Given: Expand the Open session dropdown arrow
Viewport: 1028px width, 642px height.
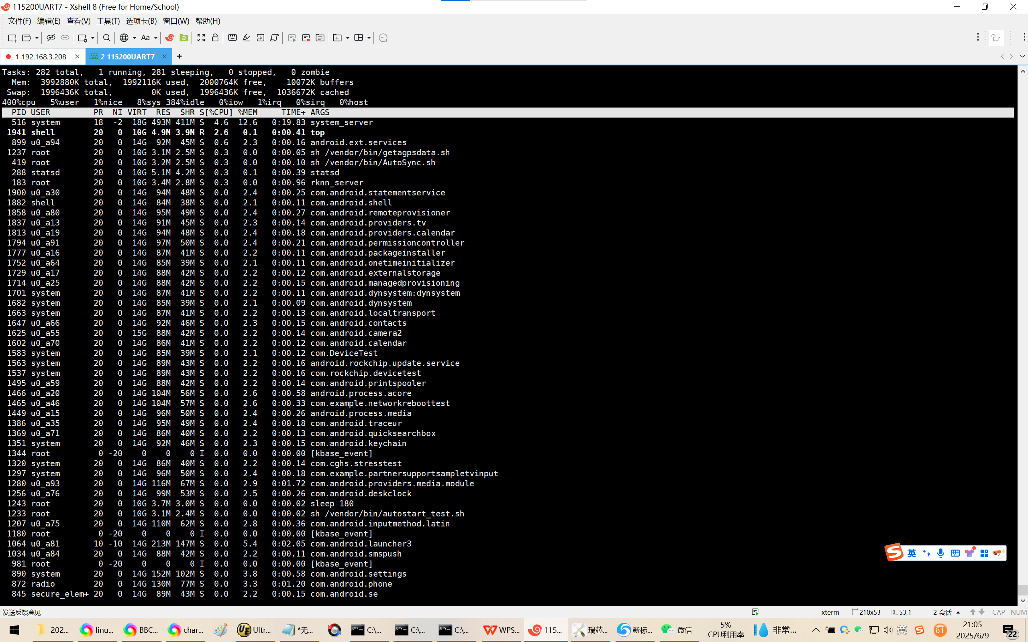Looking at the screenshot, I should click(x=37, y=38).
